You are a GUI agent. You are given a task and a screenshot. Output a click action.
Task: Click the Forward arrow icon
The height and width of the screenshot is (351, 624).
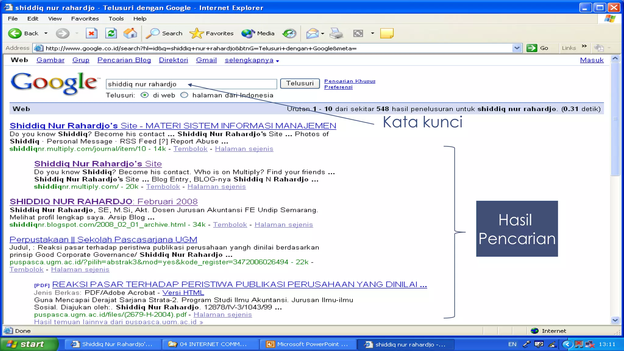click(x=62, y=33)
